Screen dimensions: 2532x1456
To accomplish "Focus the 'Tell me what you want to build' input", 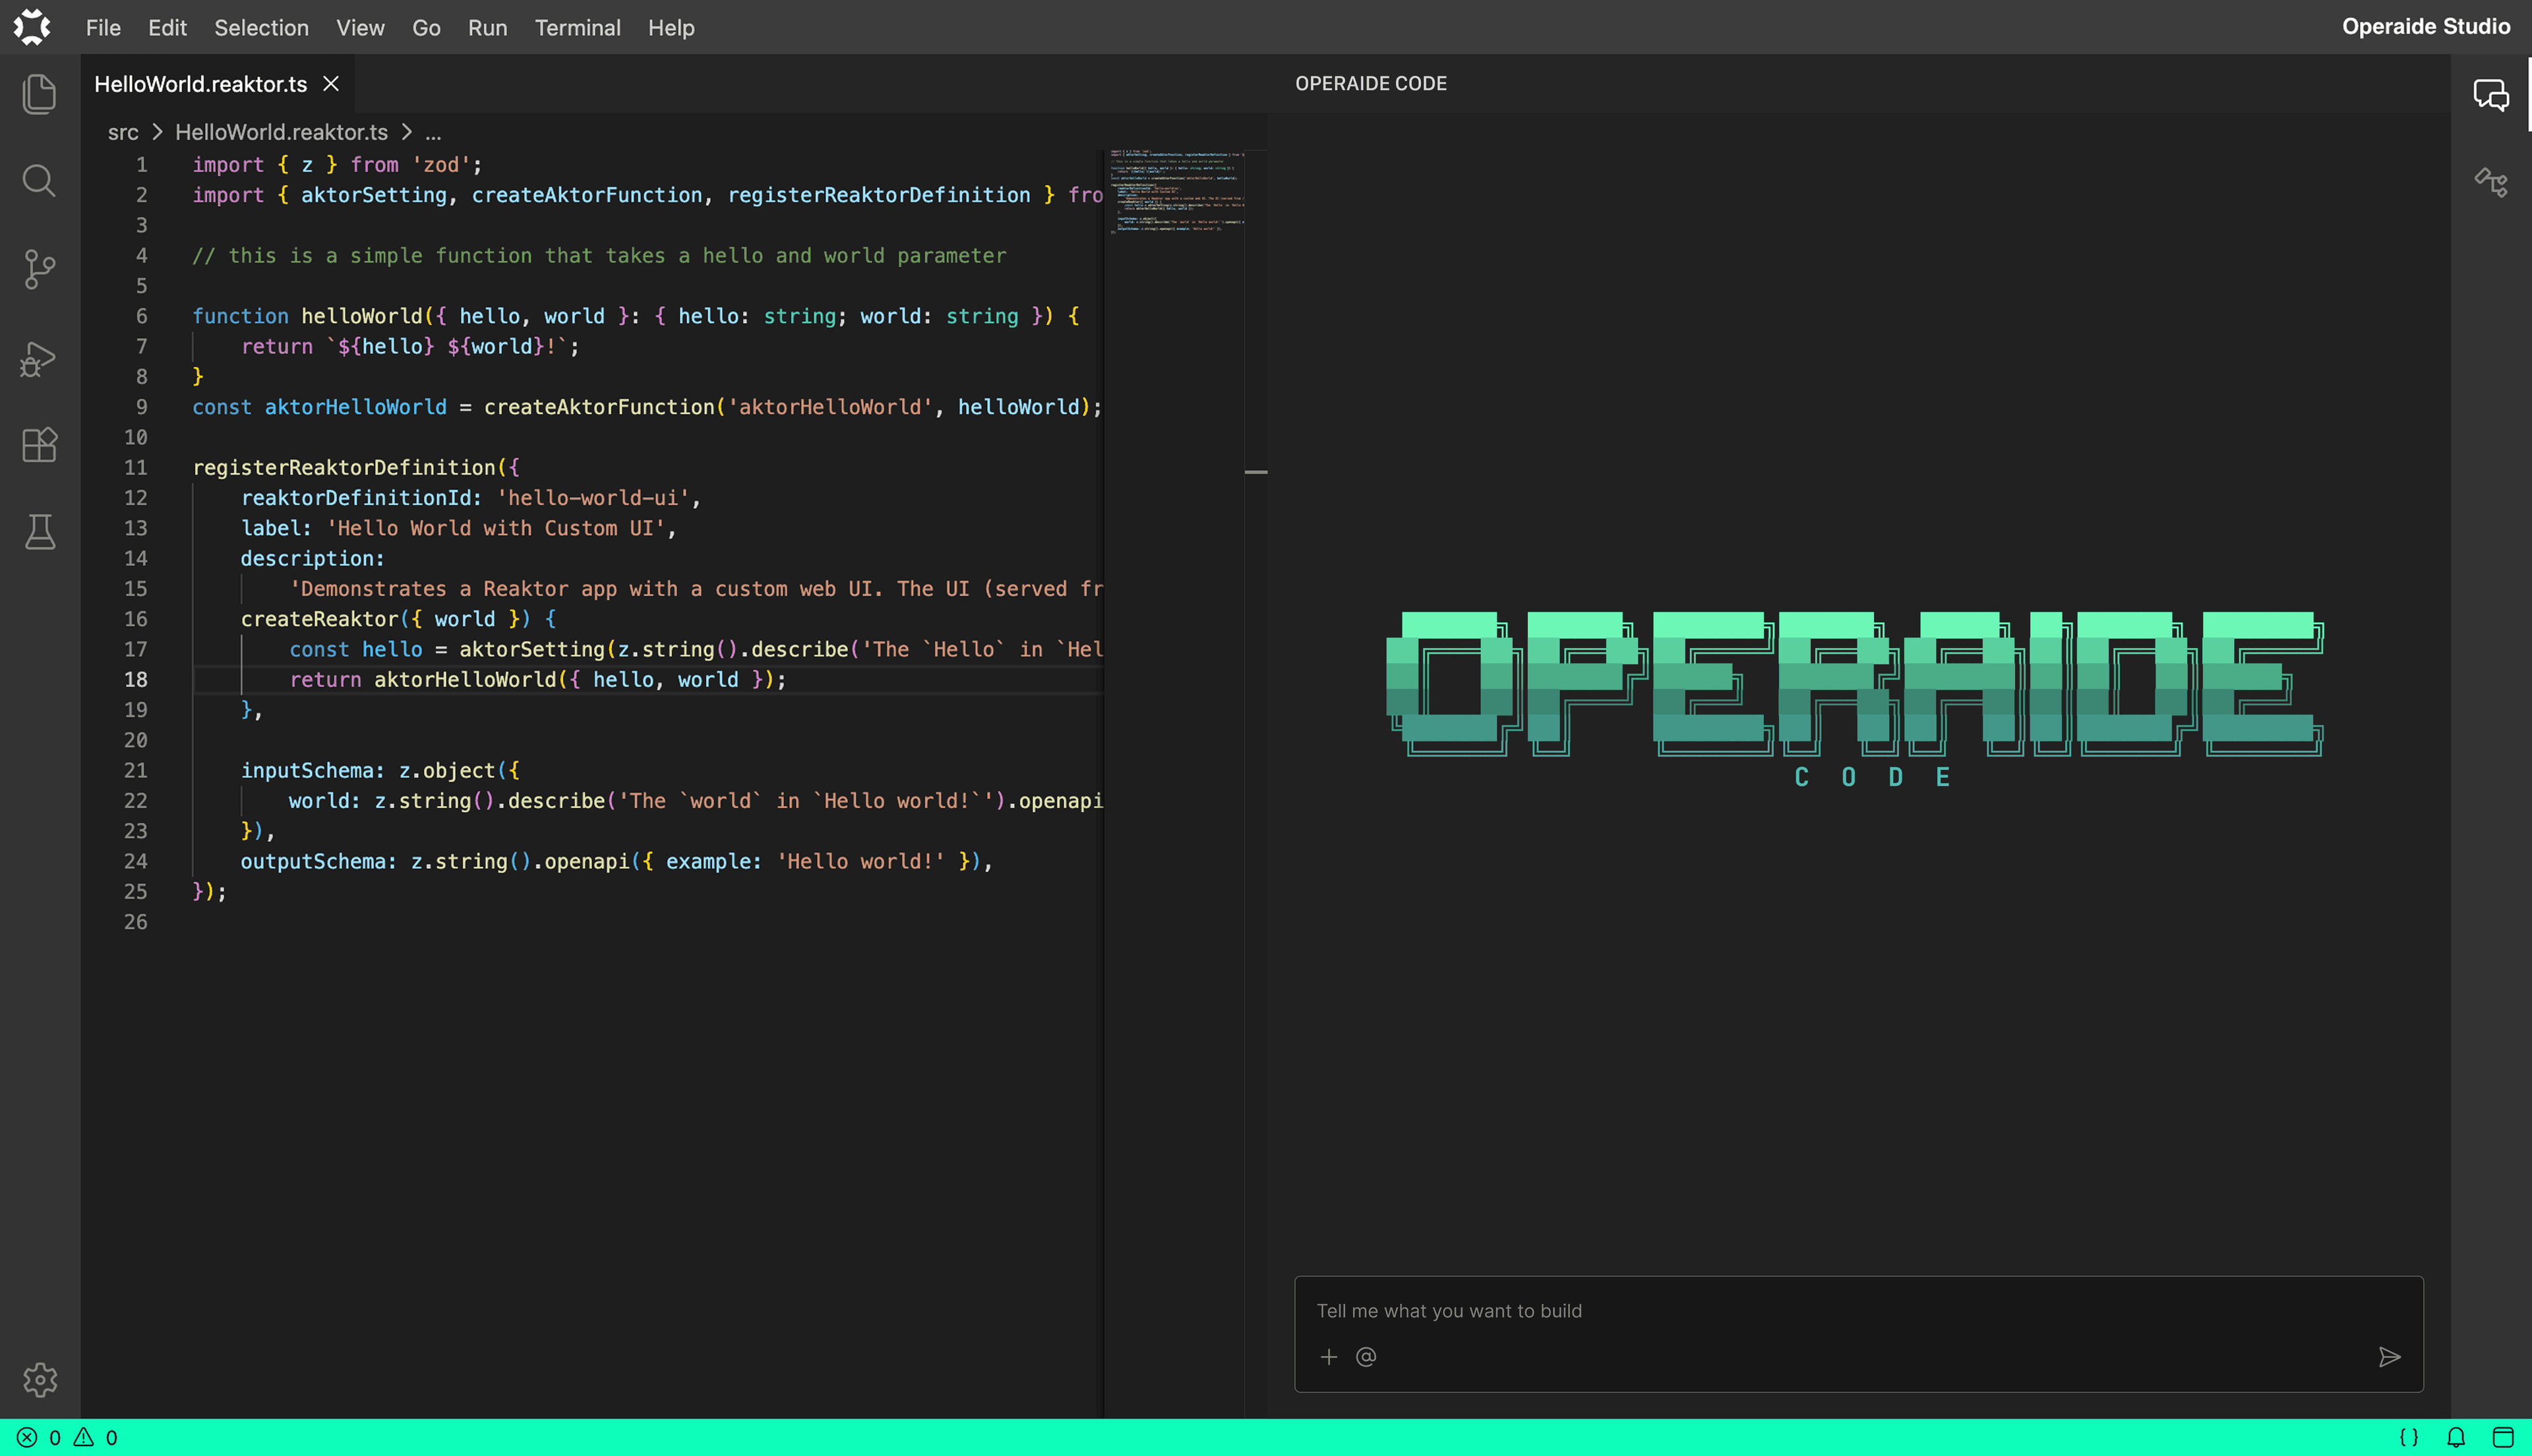I will pyautogui.click(x=1859, y=1311).
